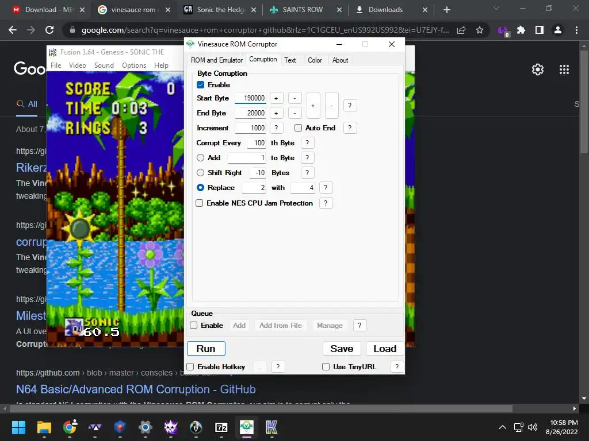Open help for NES CPU Jam Protection

click(326, 203)
